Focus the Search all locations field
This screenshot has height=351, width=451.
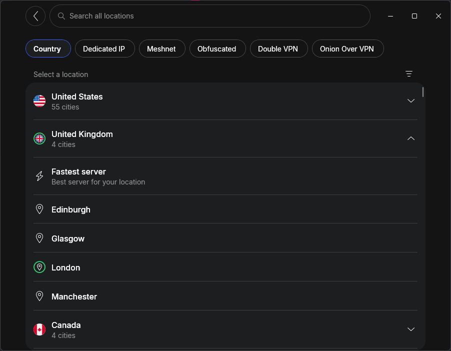tap(209, 16)
